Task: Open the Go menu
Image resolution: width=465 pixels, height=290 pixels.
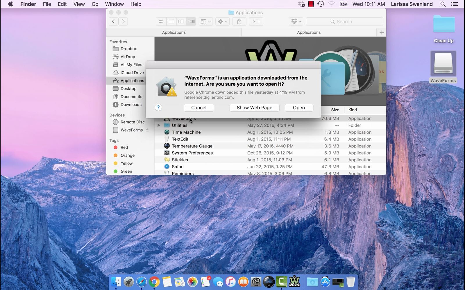Action: (x=95, y=4)
